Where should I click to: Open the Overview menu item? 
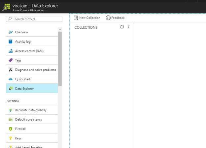(32, 32)
